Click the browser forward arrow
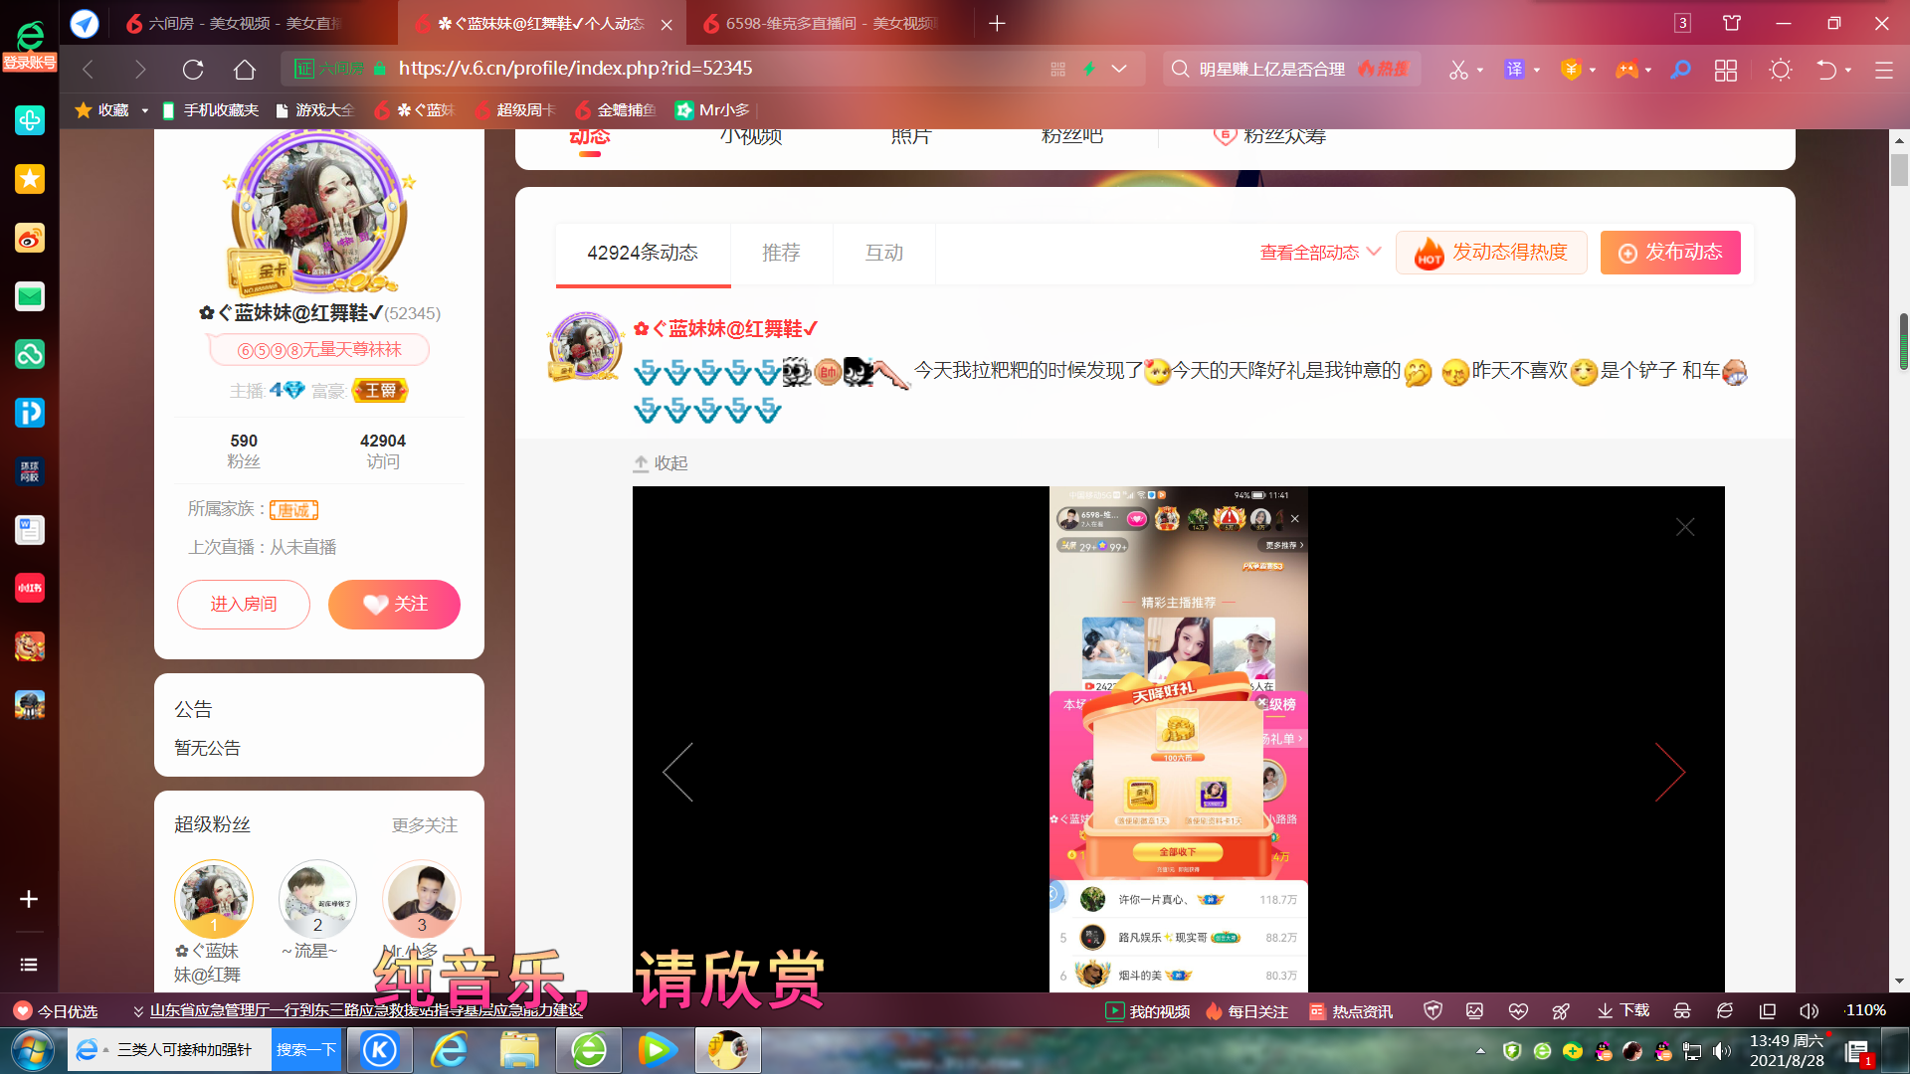Screen dimensions: 1910x1074 coord(140,70)
